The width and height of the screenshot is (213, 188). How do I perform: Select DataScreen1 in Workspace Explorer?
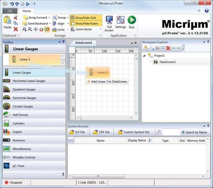pyautogui.click(x=167, y=62)
